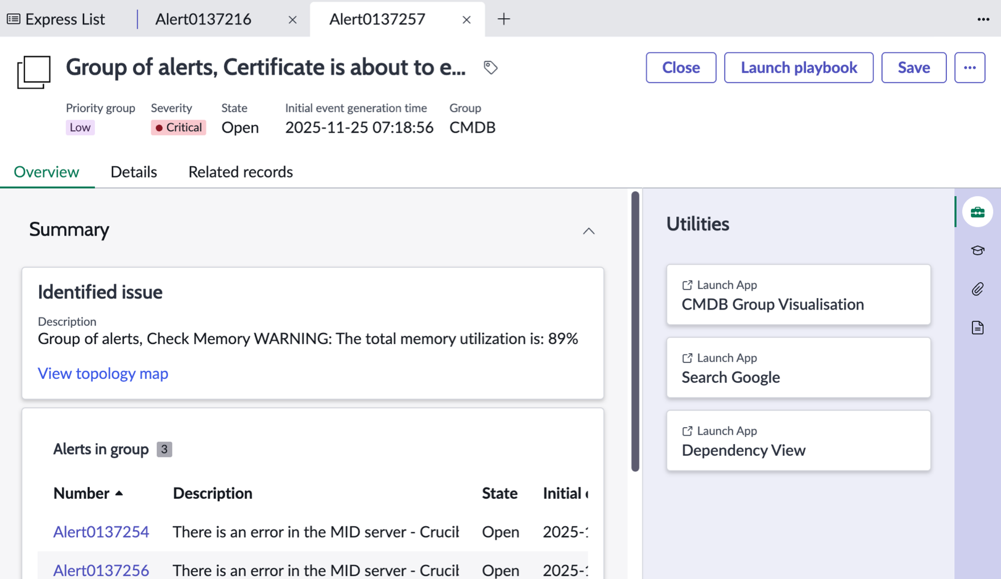The width and height of the screenshot is (1001, 579).
Task: Switch to the Details tab
Action: pos(134,172)
